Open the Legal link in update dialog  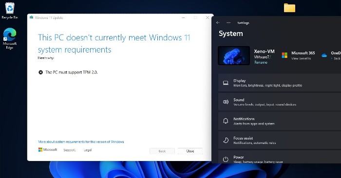[x=88, y=150]
